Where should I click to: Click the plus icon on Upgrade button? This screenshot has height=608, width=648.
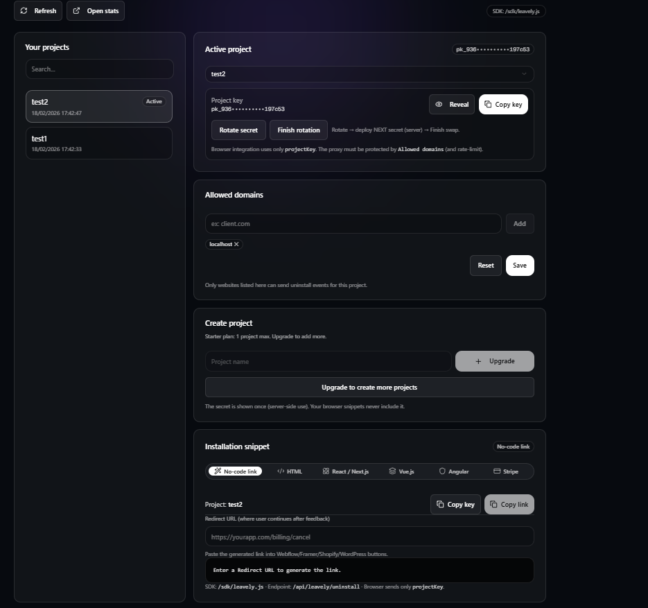click(x=478, y=361)
